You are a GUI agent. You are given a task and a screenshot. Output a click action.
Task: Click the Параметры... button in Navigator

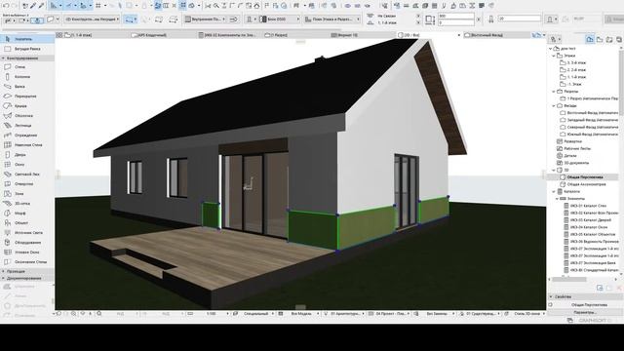(x=584, y=312)
